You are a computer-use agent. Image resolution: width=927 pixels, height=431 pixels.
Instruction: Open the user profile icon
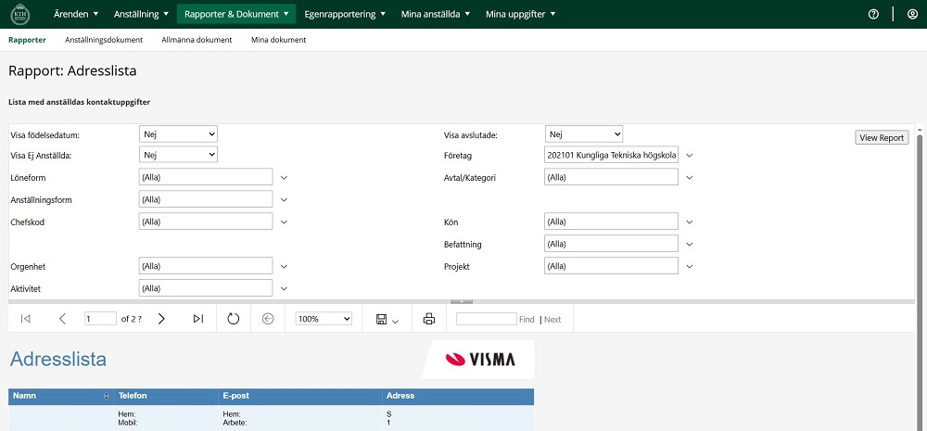pyautogui.click(x=912, y=14)
